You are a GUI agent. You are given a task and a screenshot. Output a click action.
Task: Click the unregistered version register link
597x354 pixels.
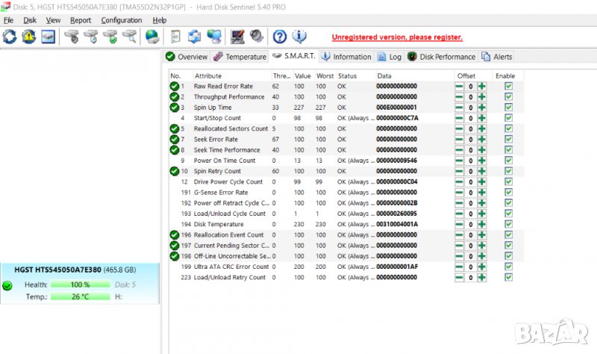(397, 37)
